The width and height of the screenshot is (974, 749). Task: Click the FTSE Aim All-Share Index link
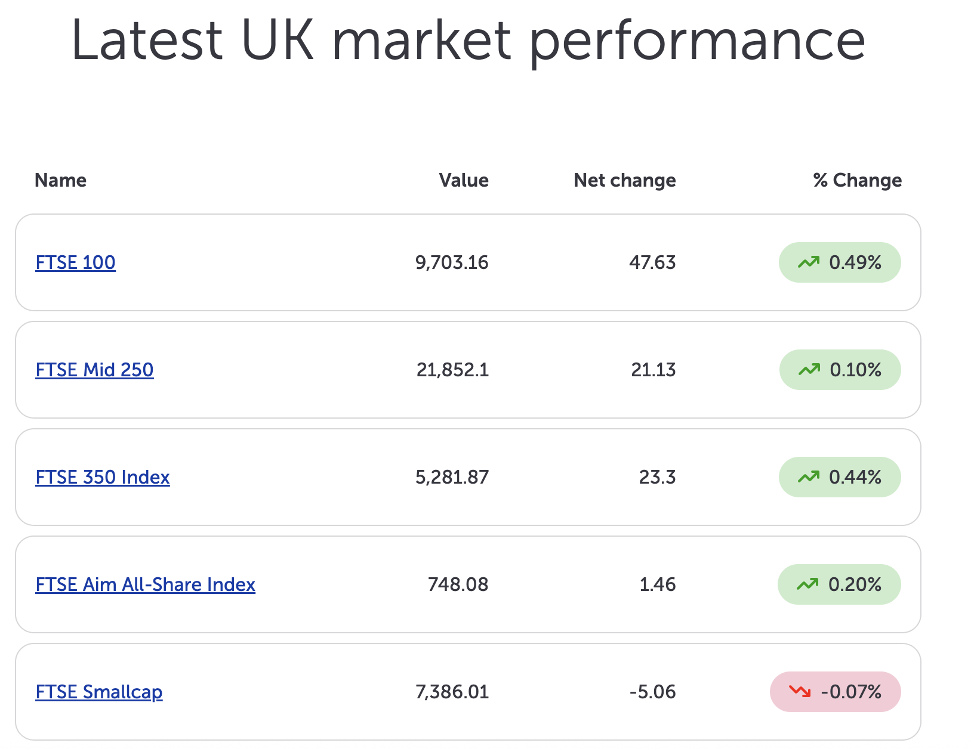145,584
